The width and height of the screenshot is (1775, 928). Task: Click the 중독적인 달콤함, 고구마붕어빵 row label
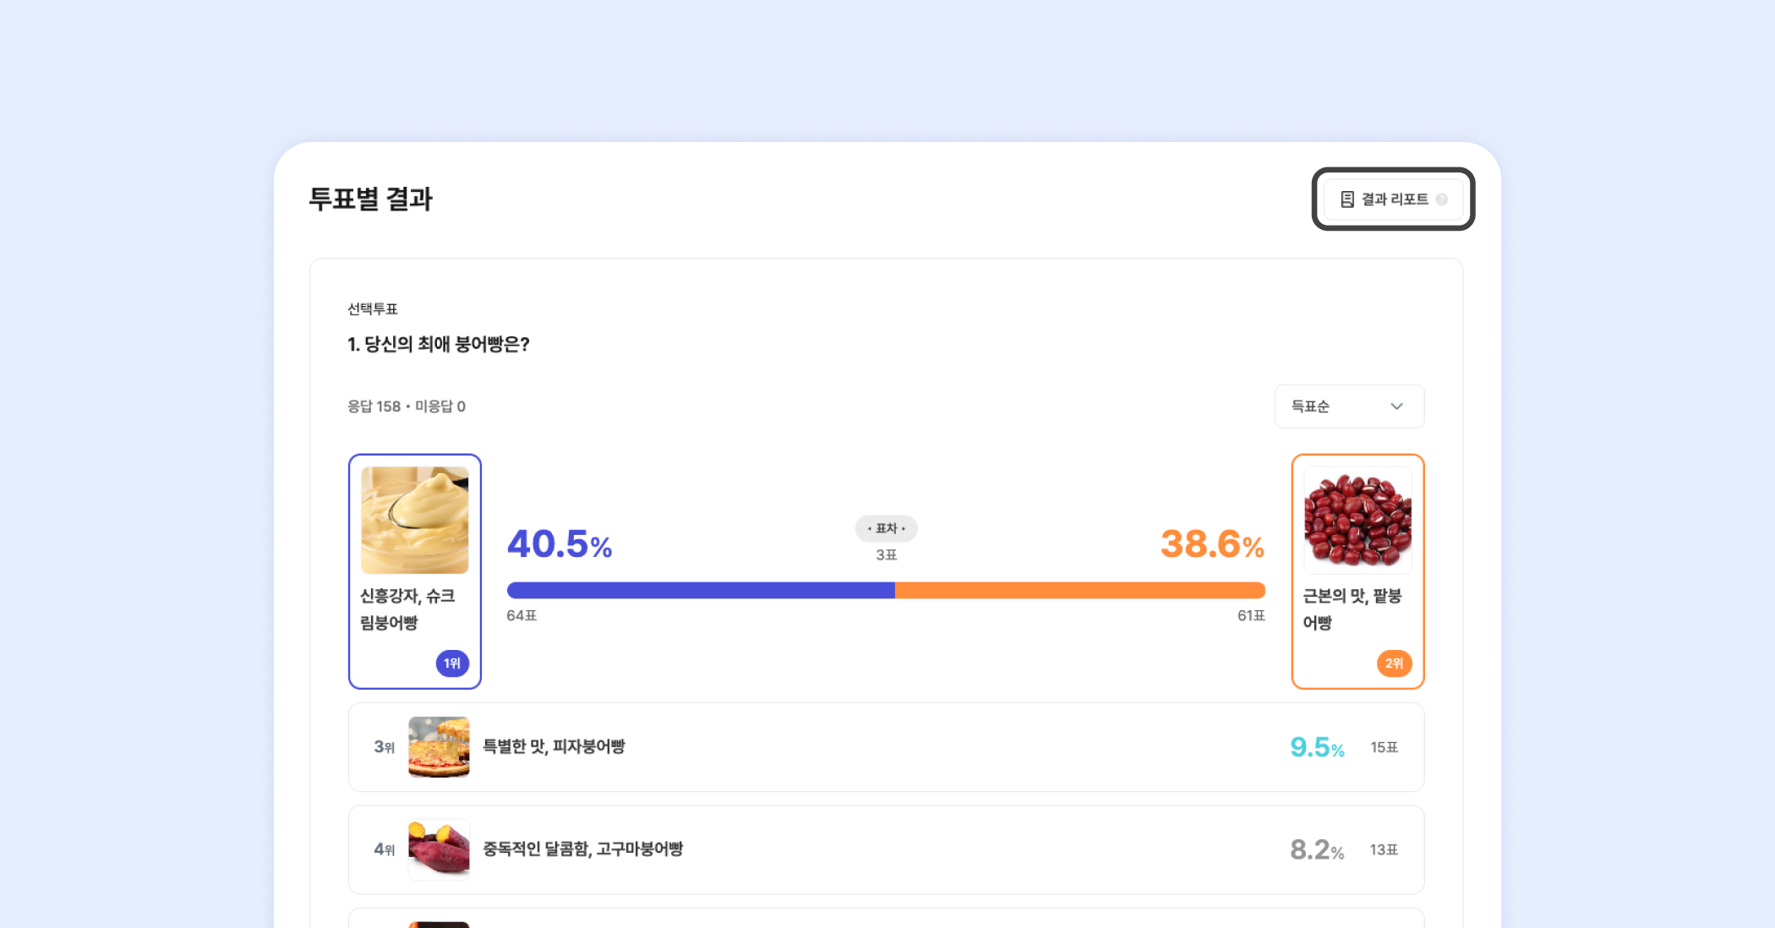[582, 849]
